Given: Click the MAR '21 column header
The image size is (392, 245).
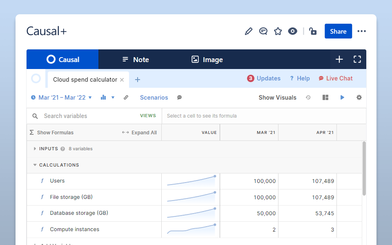Looking at the screenshot, I should (249, 132).
